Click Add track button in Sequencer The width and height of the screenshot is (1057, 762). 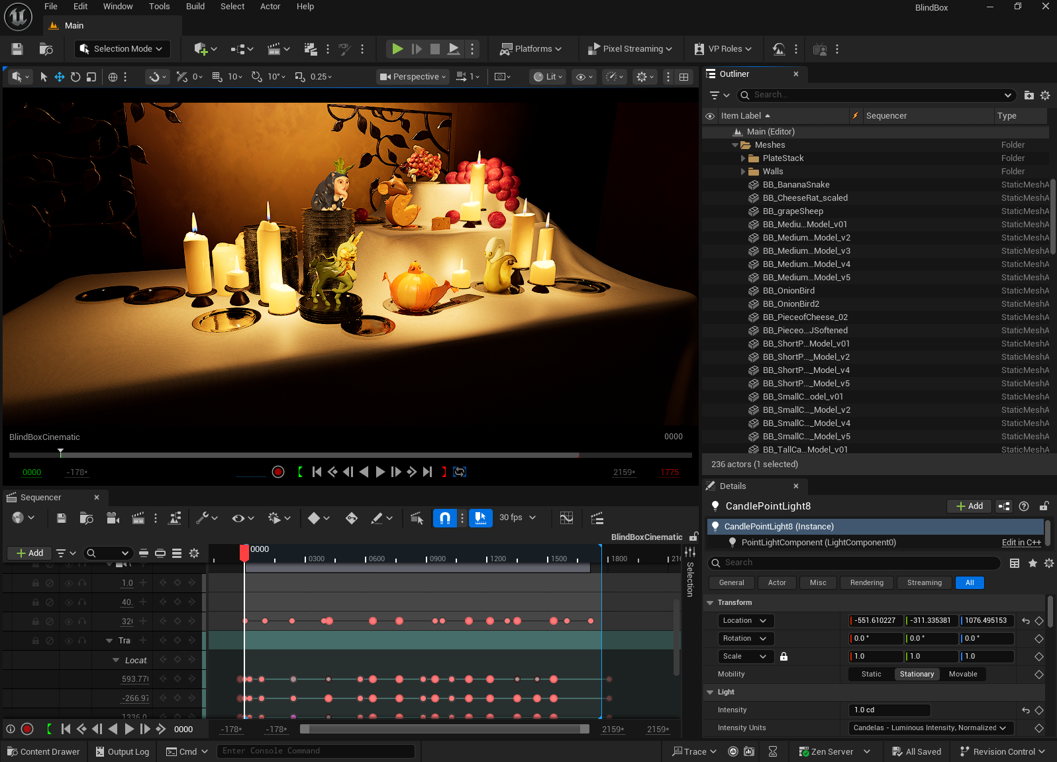click(29, 553)
